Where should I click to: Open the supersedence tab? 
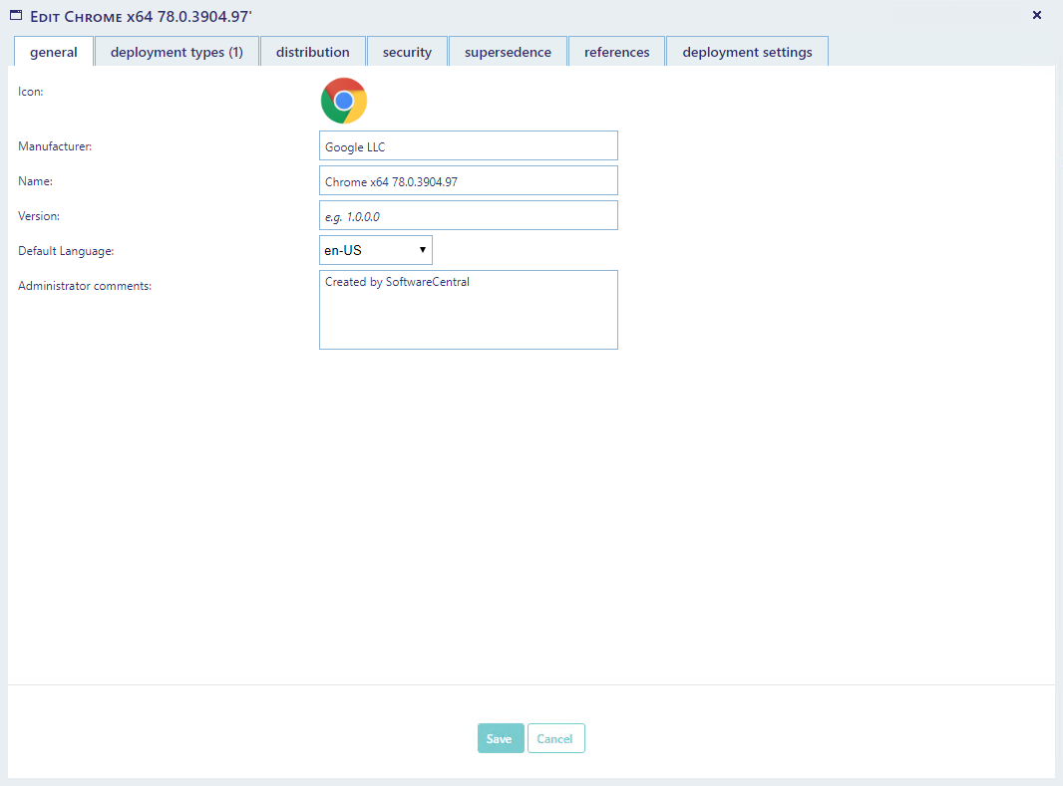[x=508, y=52]
